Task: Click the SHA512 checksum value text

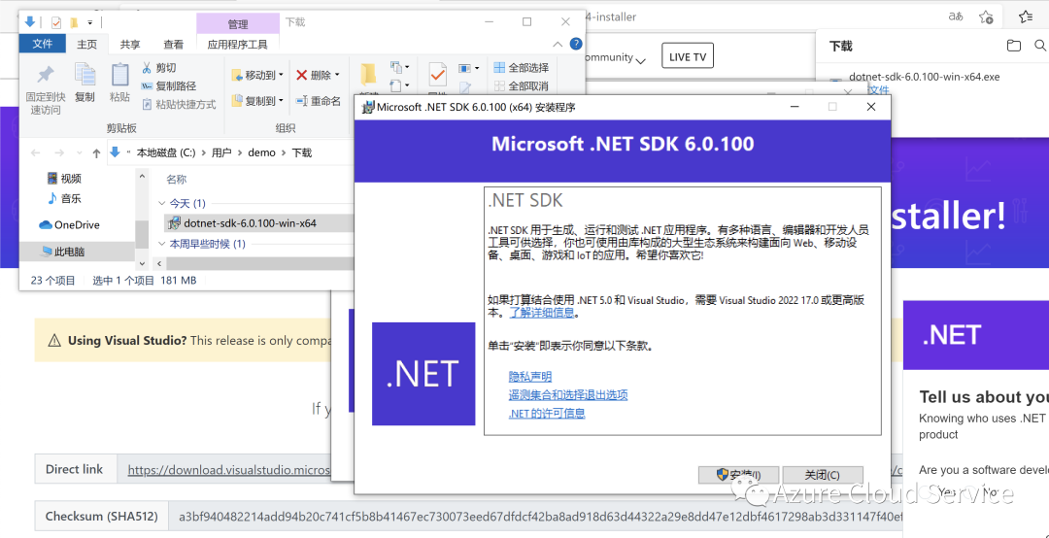Action: click(x=541, y=517)
